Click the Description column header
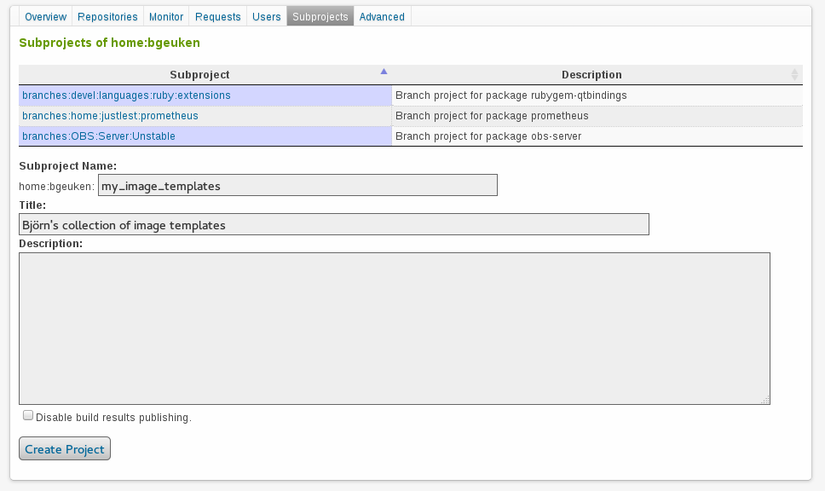 click(591, 75)
